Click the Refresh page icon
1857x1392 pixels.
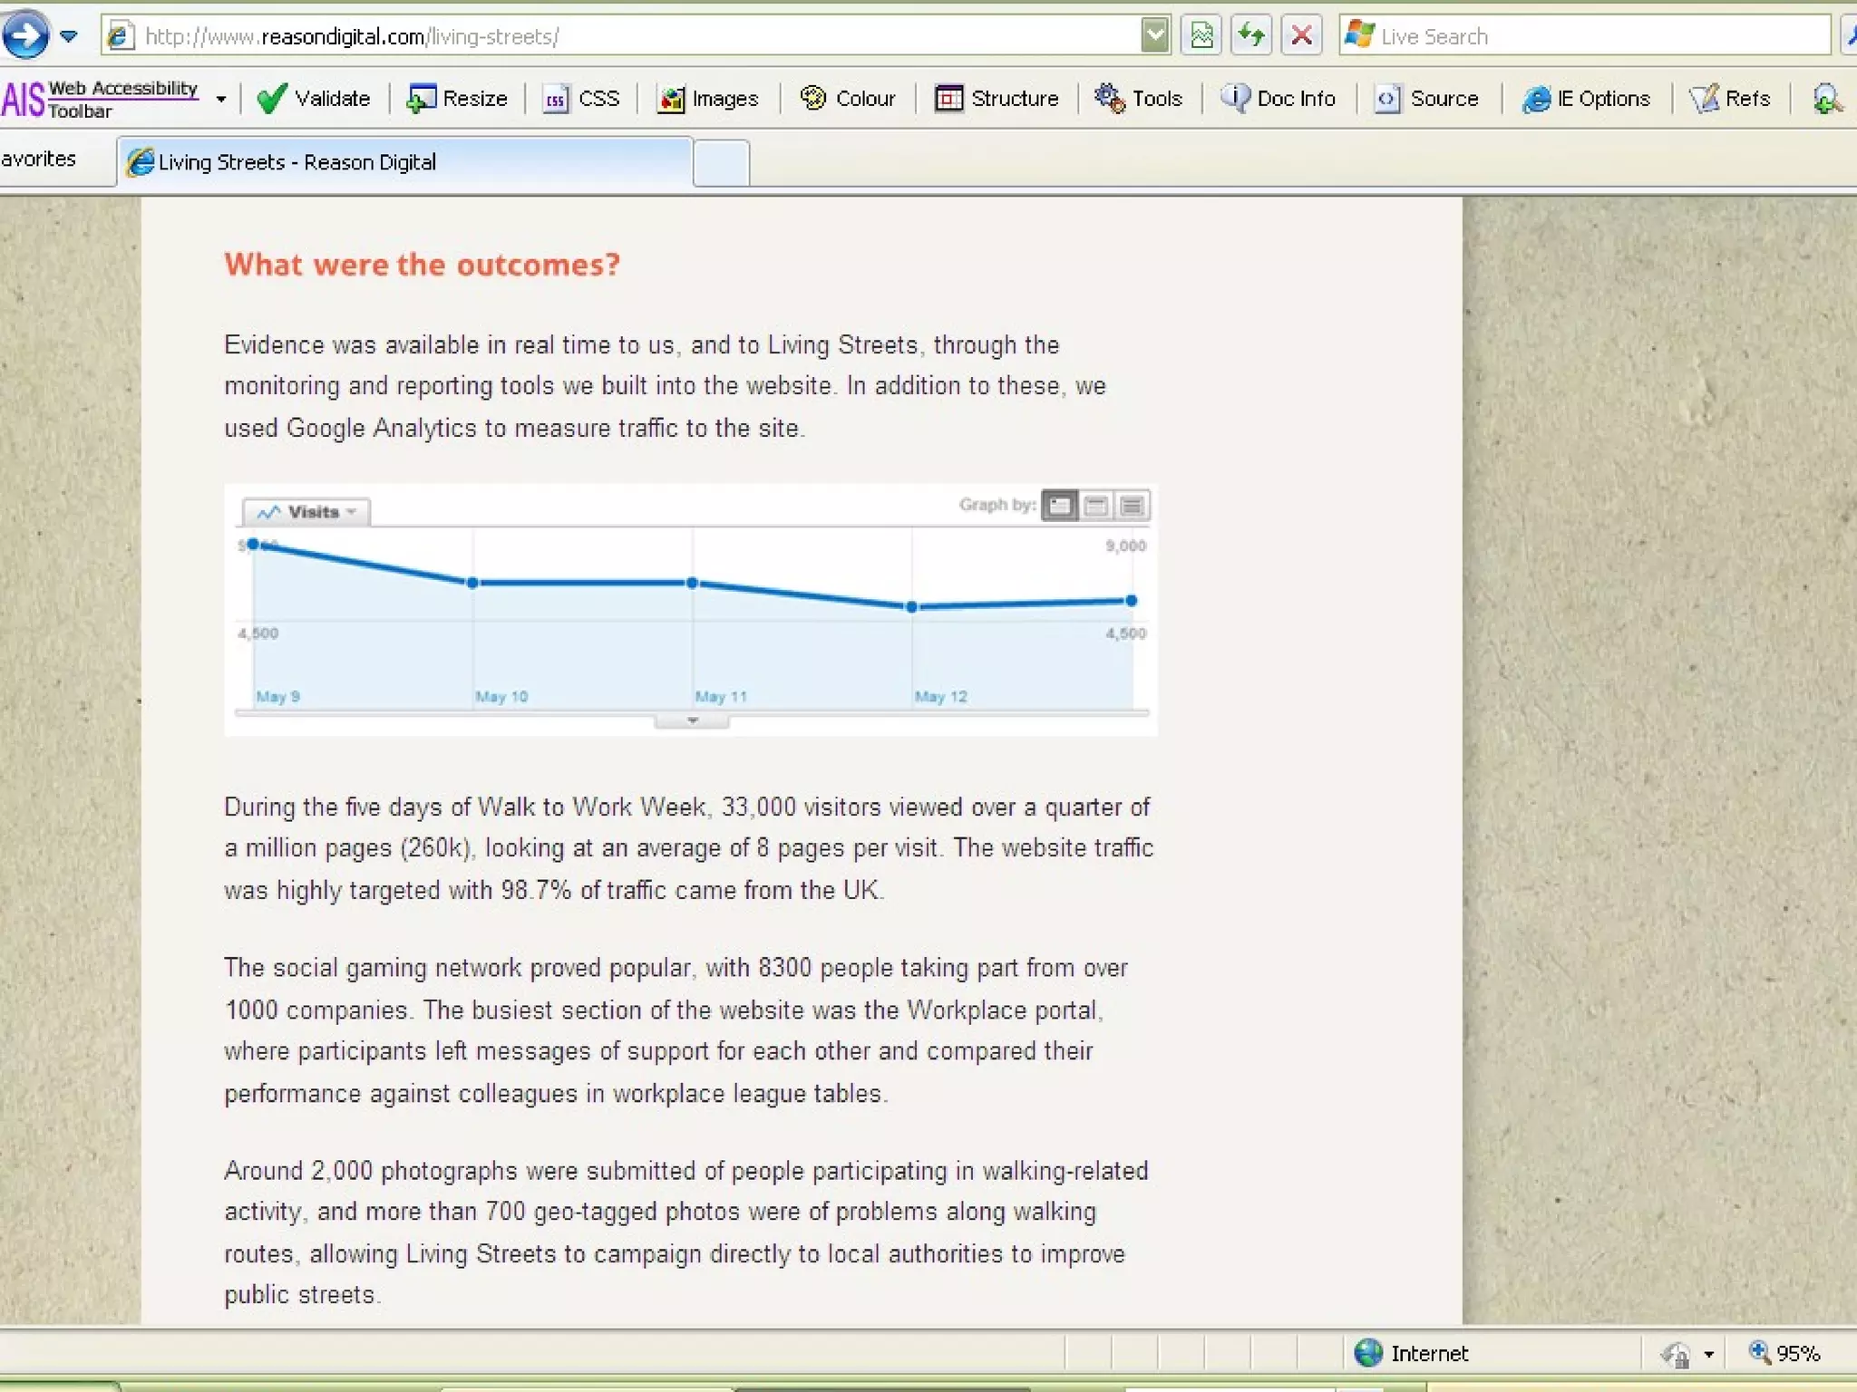(x=1251, y=35)
